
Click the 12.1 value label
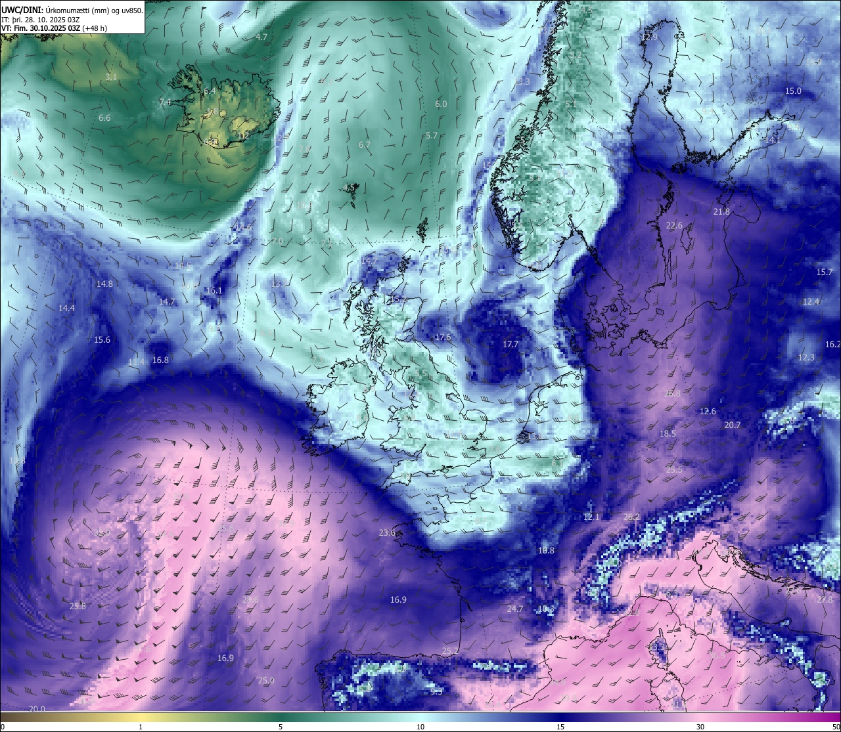pyautogui.click(x=591, y=517)
